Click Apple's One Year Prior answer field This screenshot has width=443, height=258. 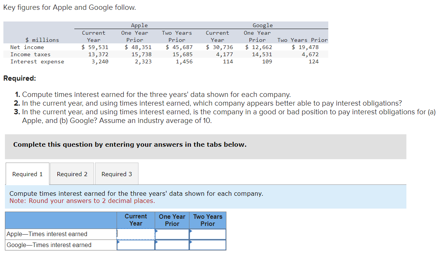(172, 234)
